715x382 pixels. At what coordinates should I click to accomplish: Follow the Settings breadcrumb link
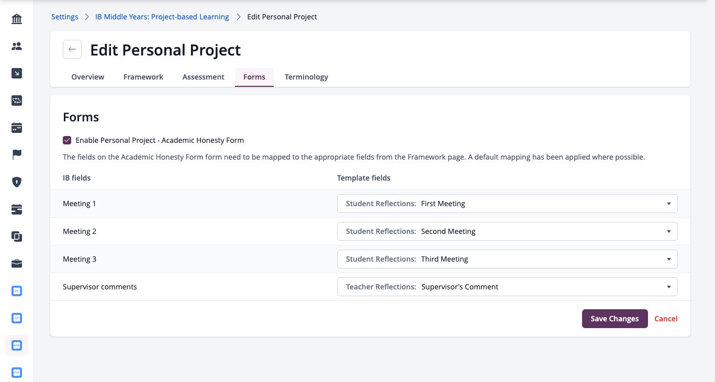click(65, 17)
